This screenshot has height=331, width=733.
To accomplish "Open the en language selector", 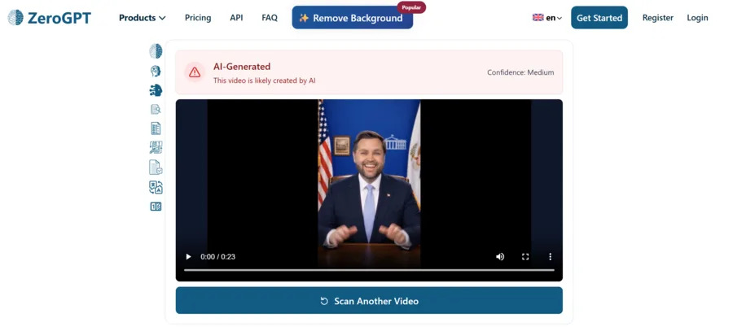I will (547, 18).
